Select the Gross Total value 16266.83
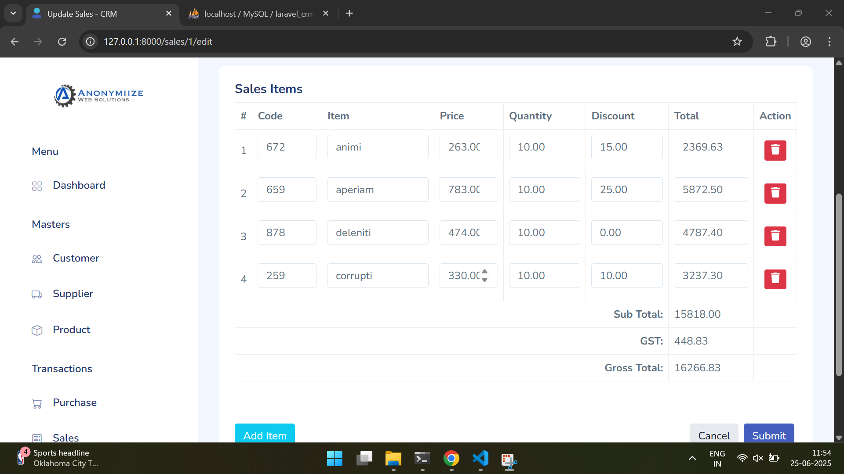 [697, 368]
